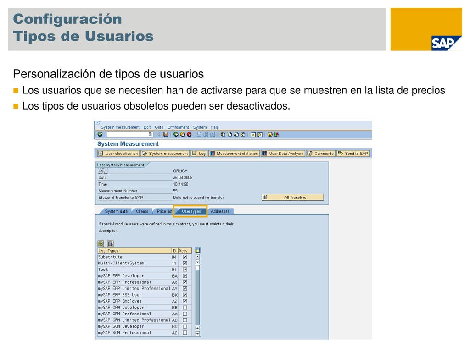
Task: Click the Next Page toolbar icon
Action: coord(236,135)
